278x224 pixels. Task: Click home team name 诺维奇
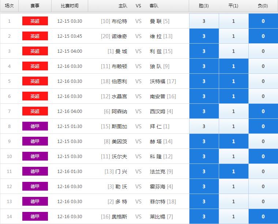119,36
